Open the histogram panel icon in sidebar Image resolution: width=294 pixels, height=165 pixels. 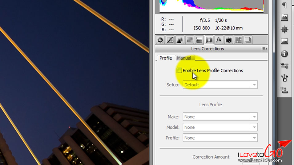point(284,41)
